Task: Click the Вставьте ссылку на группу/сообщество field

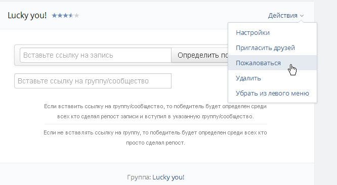Action: 93,81
